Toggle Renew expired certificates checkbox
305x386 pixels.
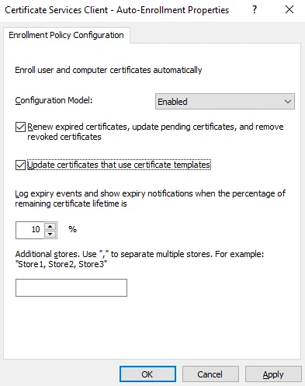pyautogui.click(x=20, y=127)
